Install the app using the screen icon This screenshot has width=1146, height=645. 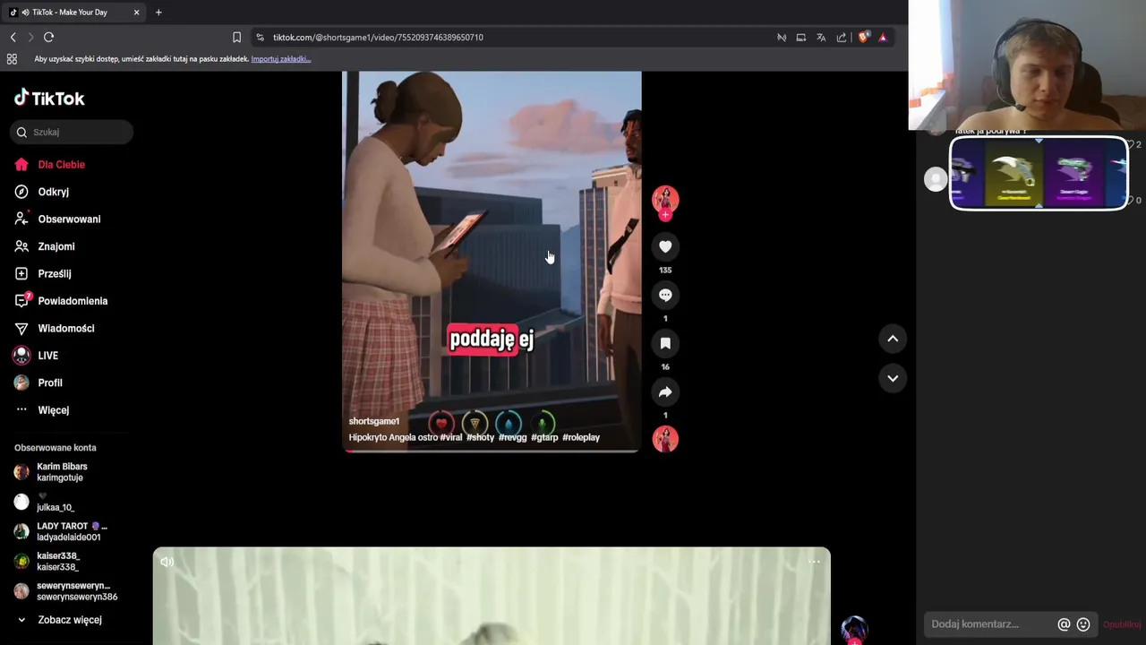(x=801, y=38)
